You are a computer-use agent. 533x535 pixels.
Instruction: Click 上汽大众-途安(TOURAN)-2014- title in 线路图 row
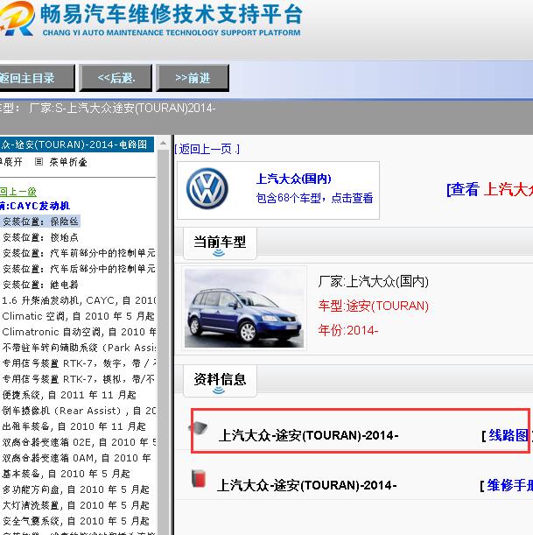point(308,435)
